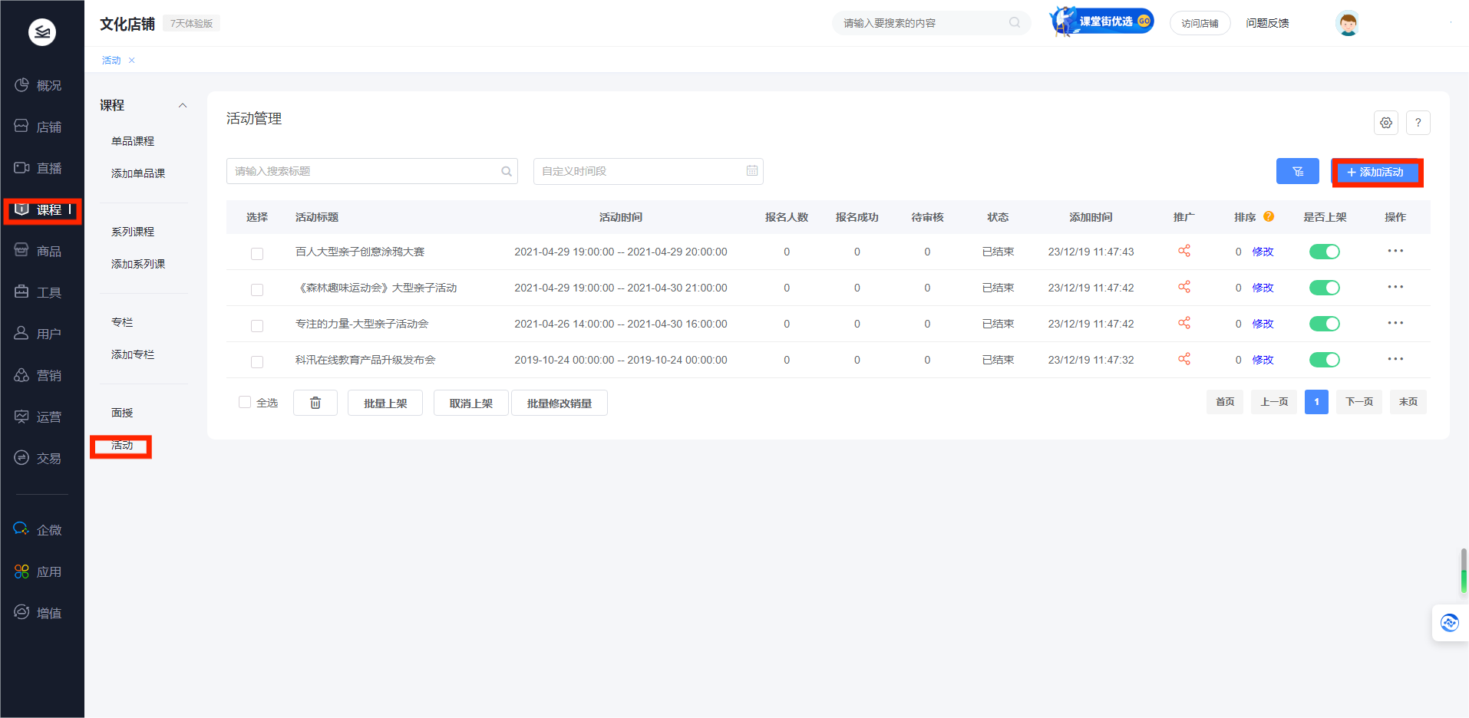Viewport: 1469px width, 718px height.
Task: Click the 应用 apps sidebar icon
Action: tap(21, 571)
